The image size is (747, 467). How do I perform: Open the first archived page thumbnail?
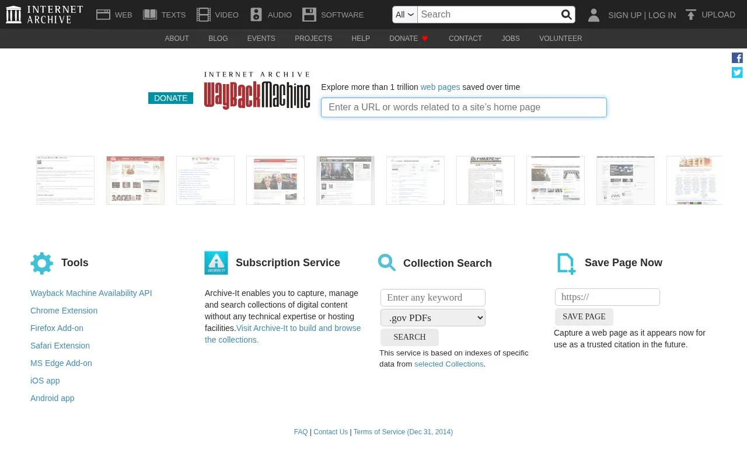pyautogui.click(x=65, y=180)
